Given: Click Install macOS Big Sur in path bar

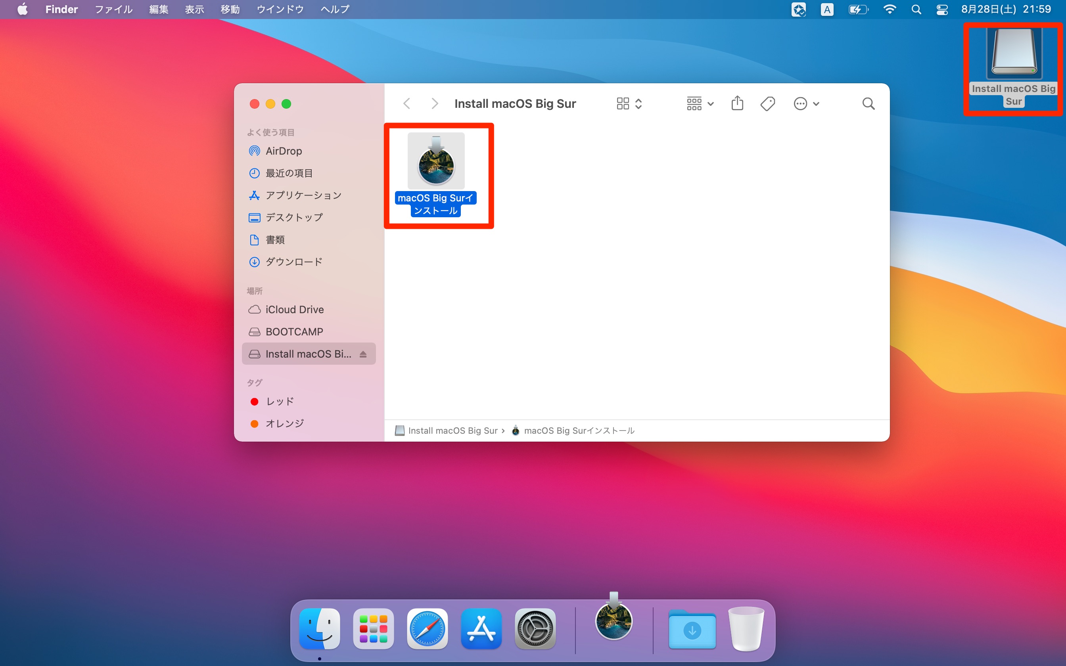Looking at the screenshot, I should pyautogui.click(x=447, y=431).
